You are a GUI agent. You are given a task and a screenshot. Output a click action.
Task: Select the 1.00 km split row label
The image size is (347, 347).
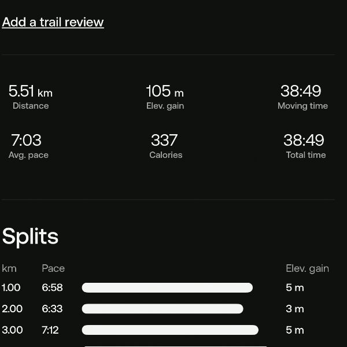[11, 287]
